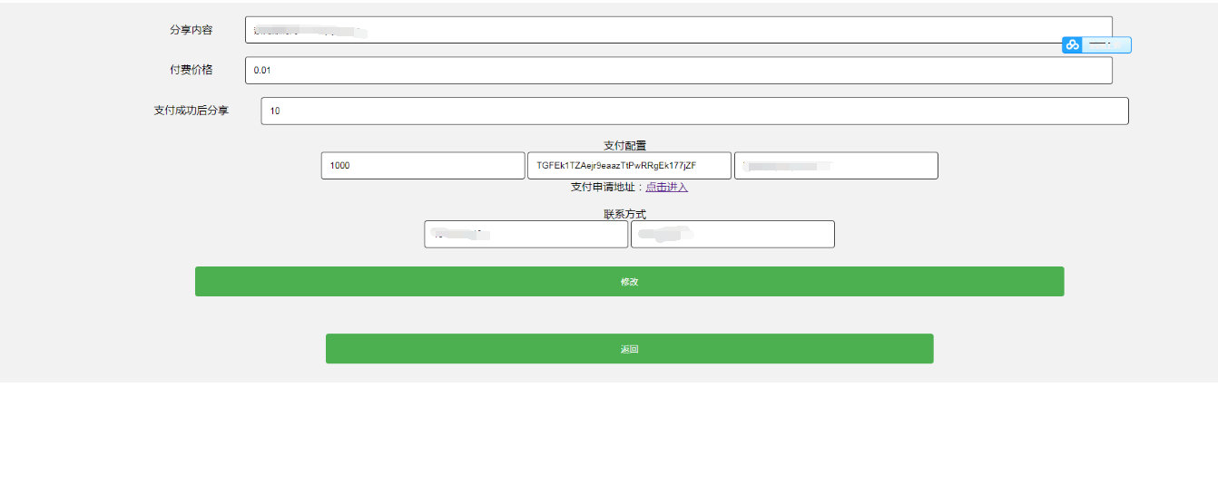
Task: Click the blue cloud icon on floating widget
Action: tap(1072, 44)
